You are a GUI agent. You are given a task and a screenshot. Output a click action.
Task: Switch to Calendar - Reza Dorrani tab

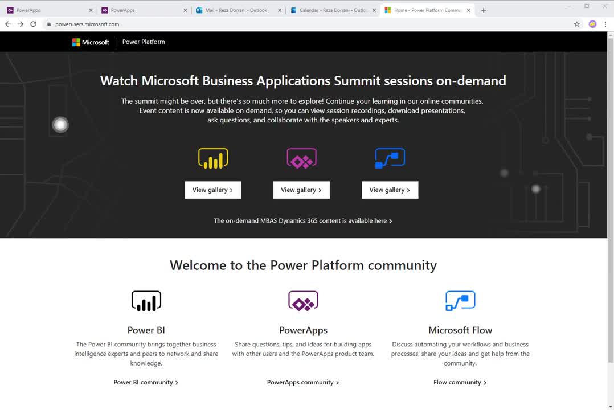tap(332, 11)
